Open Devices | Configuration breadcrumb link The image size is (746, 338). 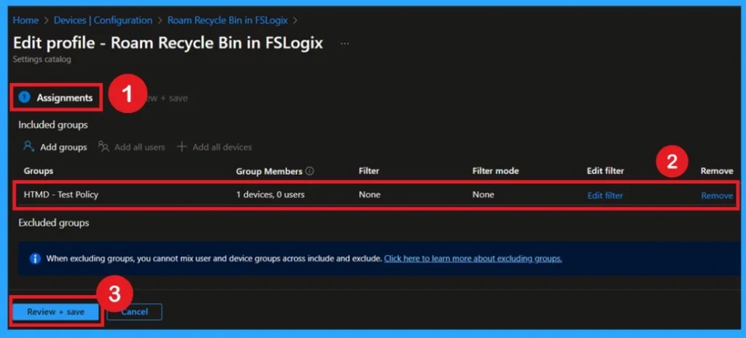pos(104,20)
